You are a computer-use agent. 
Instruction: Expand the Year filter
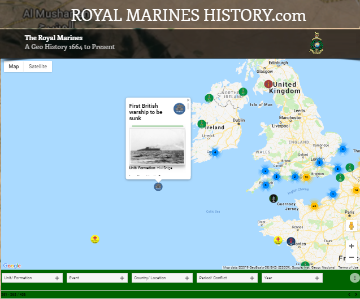tap(292, 278)
